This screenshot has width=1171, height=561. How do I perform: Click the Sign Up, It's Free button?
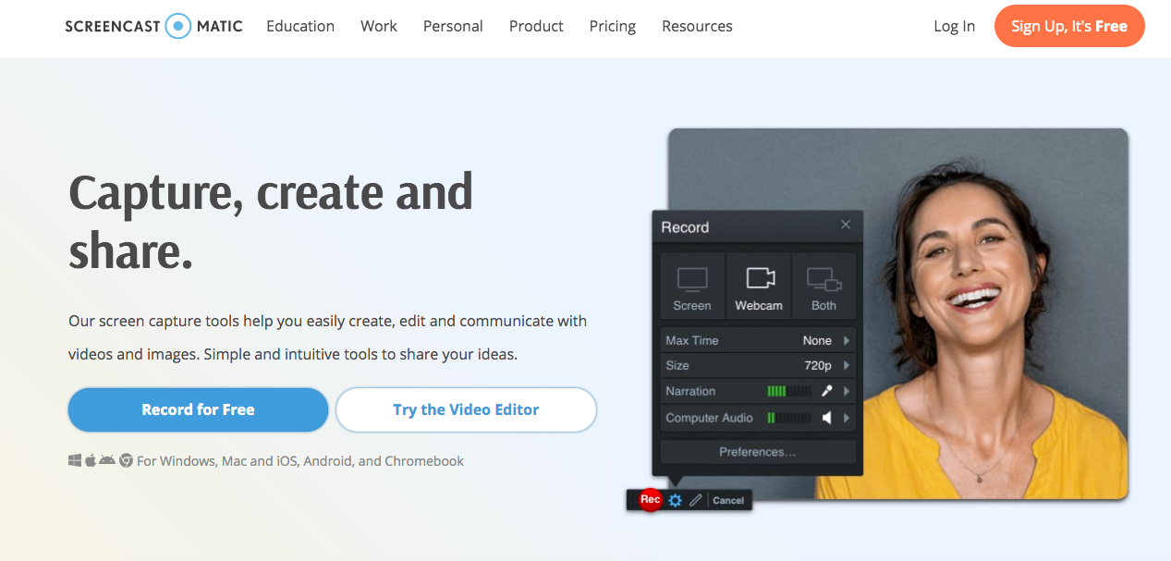pos(1069,26)
